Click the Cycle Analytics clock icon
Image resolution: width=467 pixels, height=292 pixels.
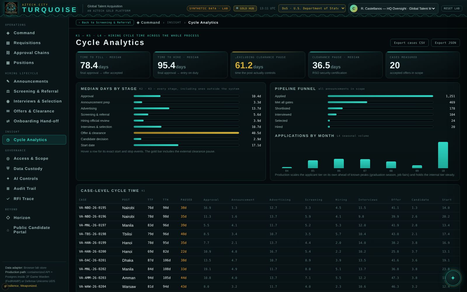(x=8, y=140)
